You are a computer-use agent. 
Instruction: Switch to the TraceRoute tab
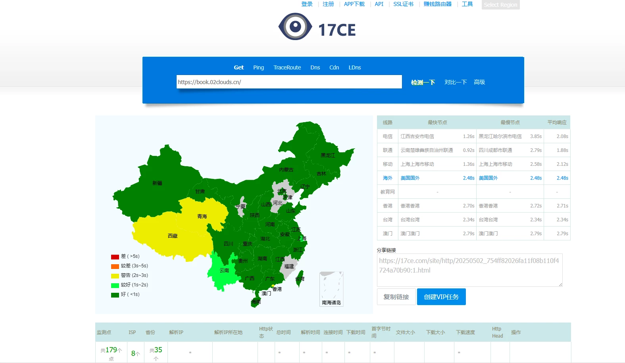pos(287,67)
